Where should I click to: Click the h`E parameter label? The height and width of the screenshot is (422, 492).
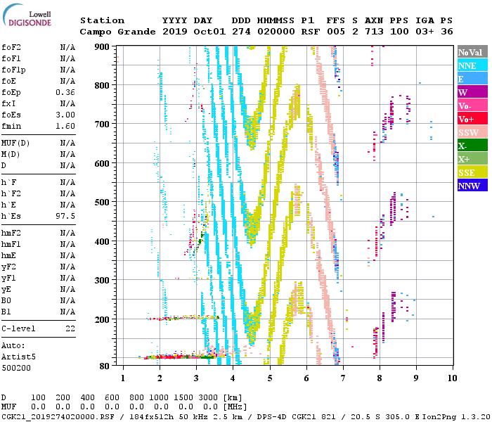(8, 205)
